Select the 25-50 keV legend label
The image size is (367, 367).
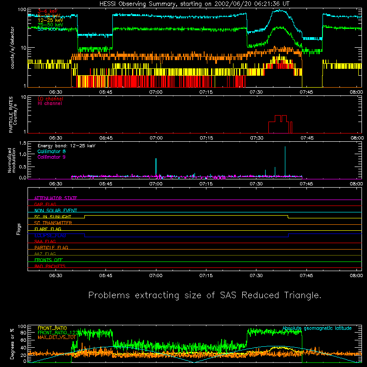point(50,25)
